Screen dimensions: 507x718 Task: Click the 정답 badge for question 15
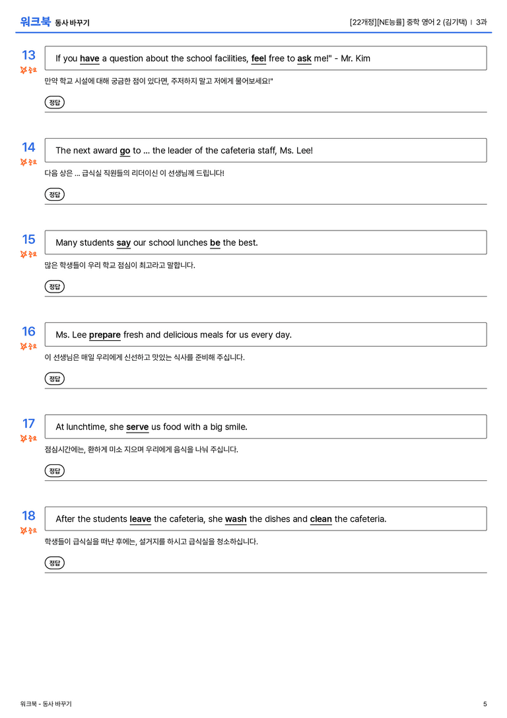pyautogui.click(x=54, y=287)
